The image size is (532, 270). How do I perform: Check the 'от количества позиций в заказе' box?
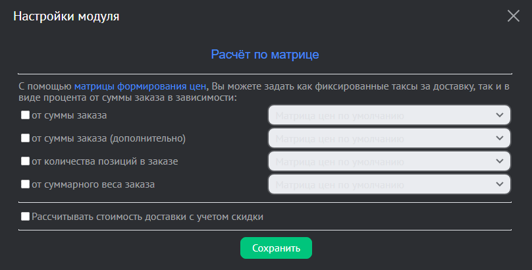point(26,161)
